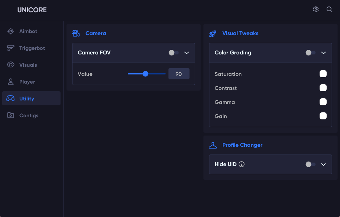
Task: Collapse the Color Grading chevron
Action: pyautogui.click(x=324, y=53)
